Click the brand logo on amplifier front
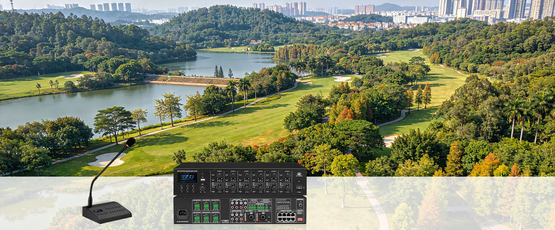555x230 pixels. coord(299,174)
